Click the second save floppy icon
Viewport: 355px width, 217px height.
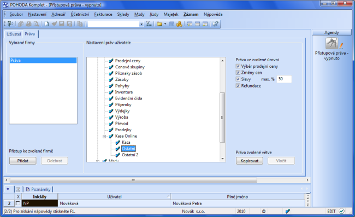pos(69,24)
